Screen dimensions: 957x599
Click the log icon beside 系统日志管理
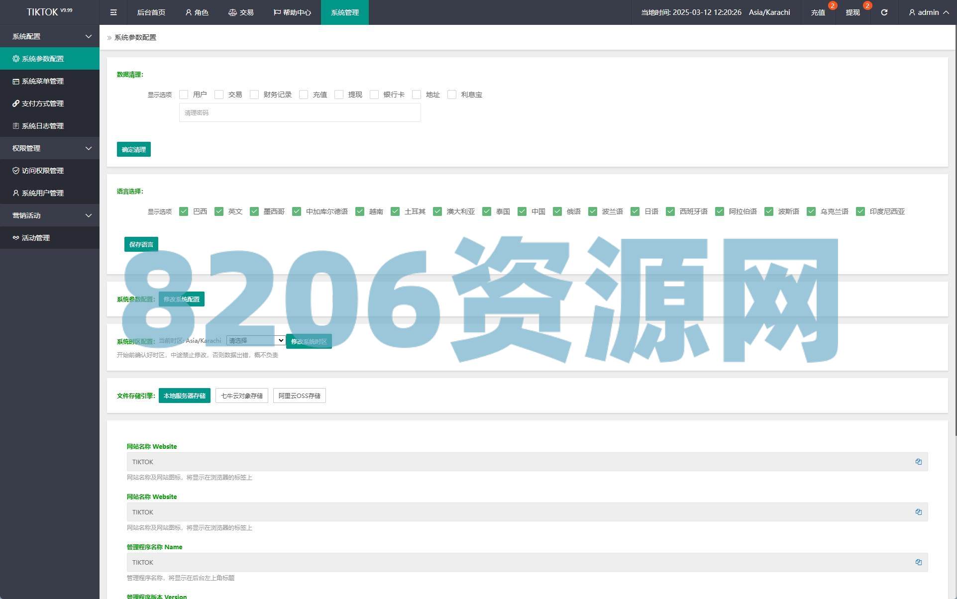(x=16, y=126)
